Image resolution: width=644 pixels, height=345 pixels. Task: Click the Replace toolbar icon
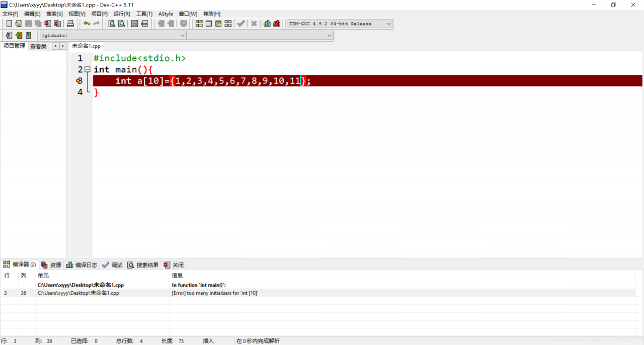click(x=121, y=24)
